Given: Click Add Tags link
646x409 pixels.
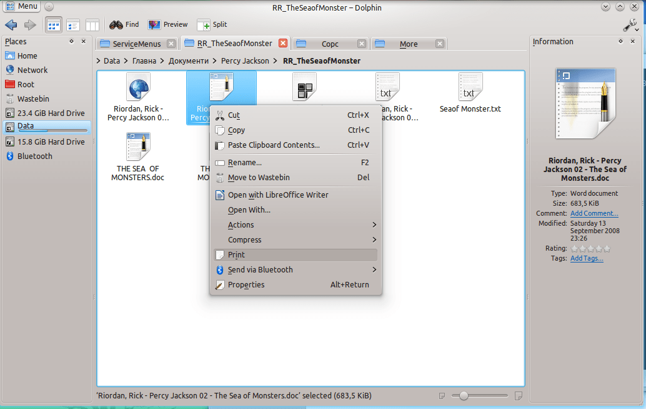Looking at the screenshot, I should coord(587,259).
